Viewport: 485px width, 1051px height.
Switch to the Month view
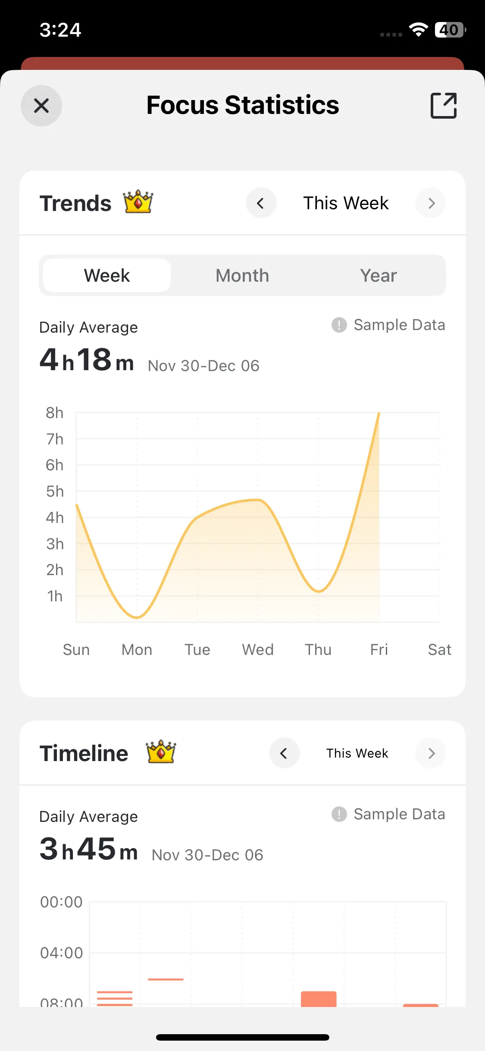[242, 276]
